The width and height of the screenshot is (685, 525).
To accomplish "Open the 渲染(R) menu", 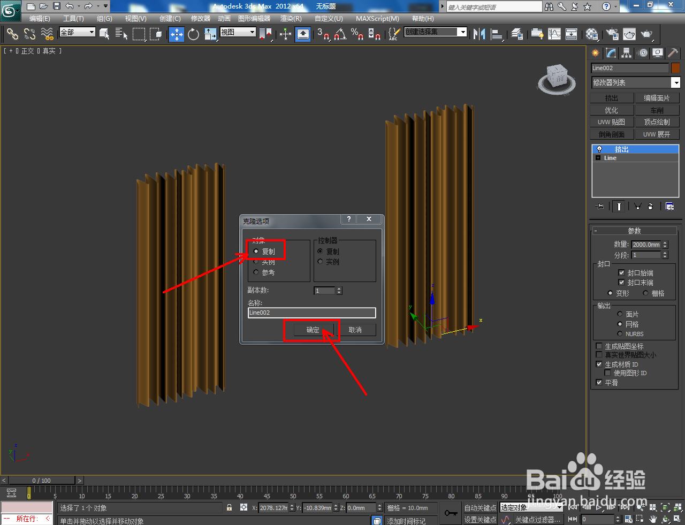I will 291,18.
